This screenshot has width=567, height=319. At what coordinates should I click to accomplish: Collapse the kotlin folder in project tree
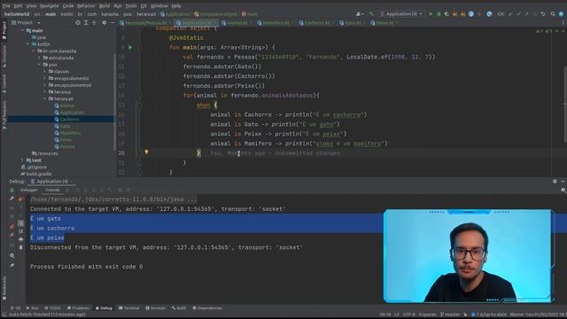click(x=27, y=44)
